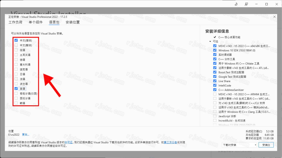
Task: Uncheck the 英语 language pack
Action: point(16,89)
